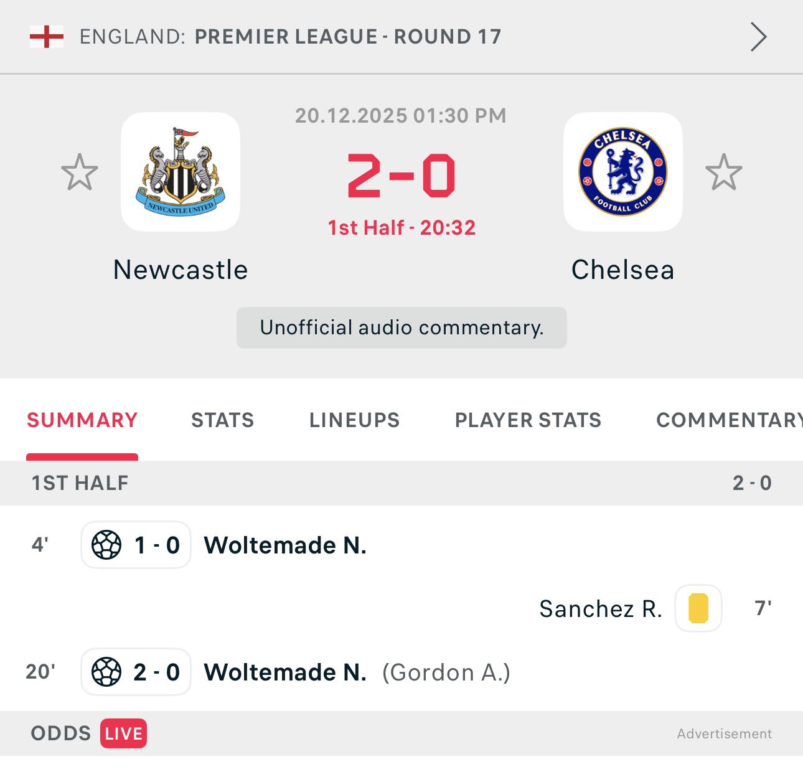Tap the red LIVE odds badge

(x=123, y=733)
